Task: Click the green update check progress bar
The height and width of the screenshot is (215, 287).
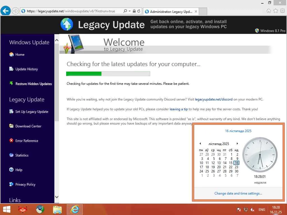Action: click(x=108, y=74)
